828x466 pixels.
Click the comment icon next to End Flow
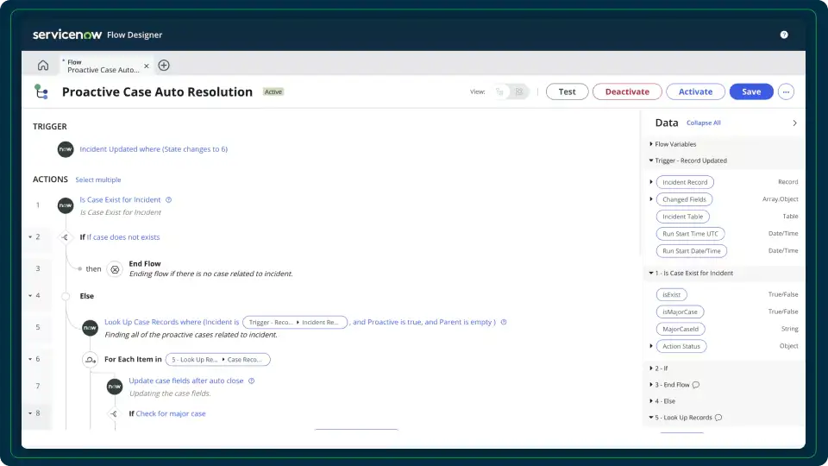[x=696, y=385]
